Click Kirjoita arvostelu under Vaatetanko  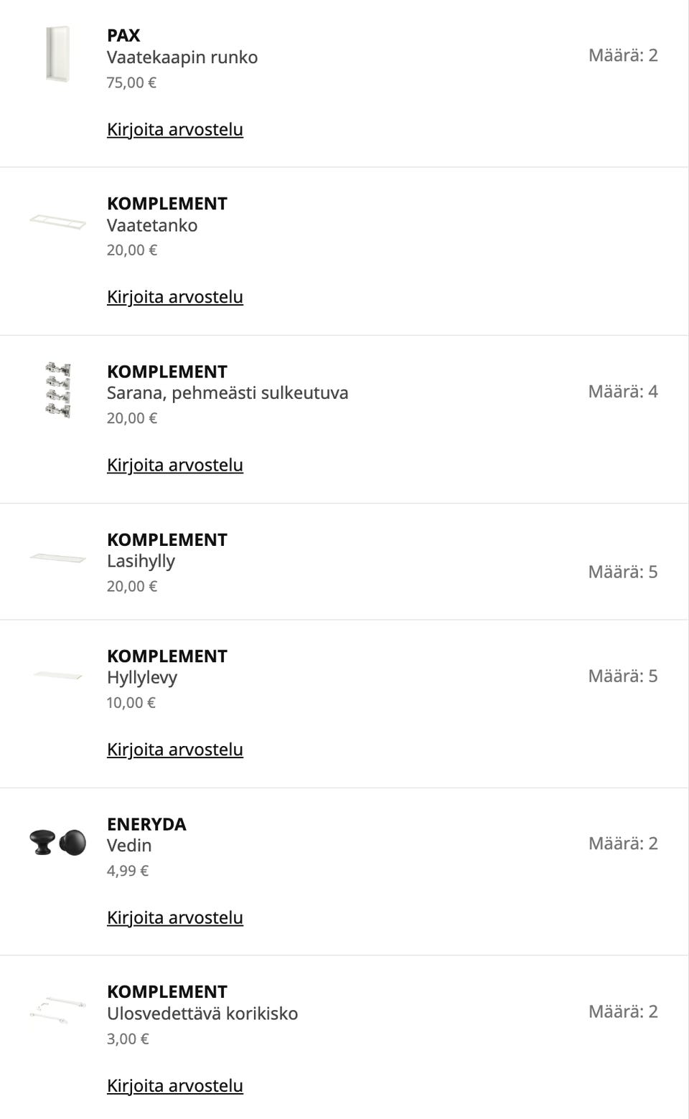(x=175, y=297)
